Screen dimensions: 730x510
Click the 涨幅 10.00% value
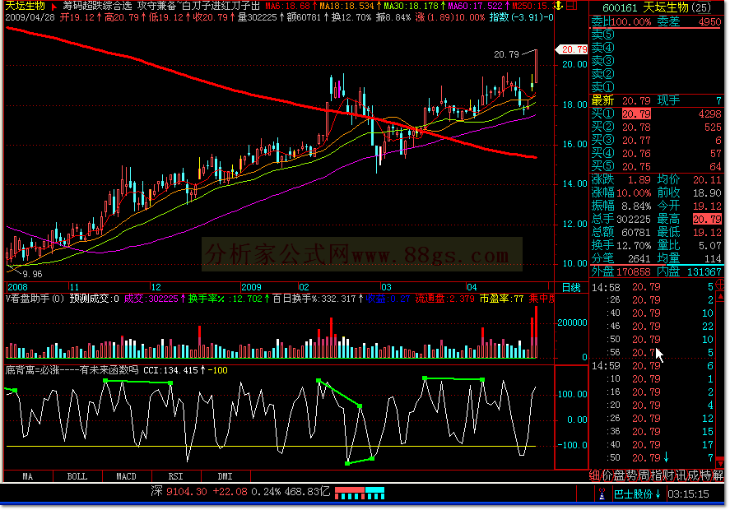point(634,192)
